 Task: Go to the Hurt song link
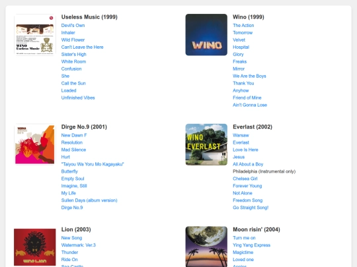point(65,157)
